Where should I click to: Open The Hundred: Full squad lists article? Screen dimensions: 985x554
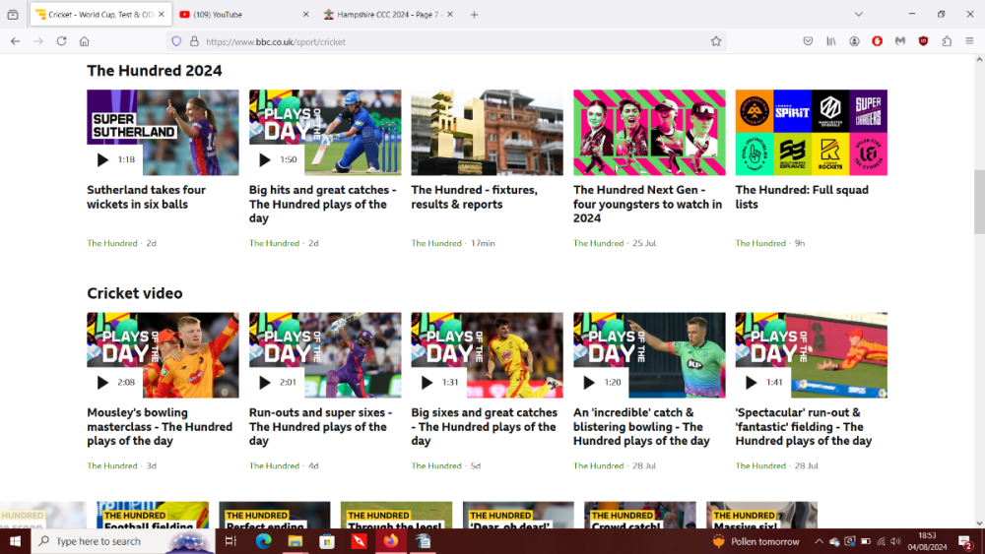click(x=802, y=197)
